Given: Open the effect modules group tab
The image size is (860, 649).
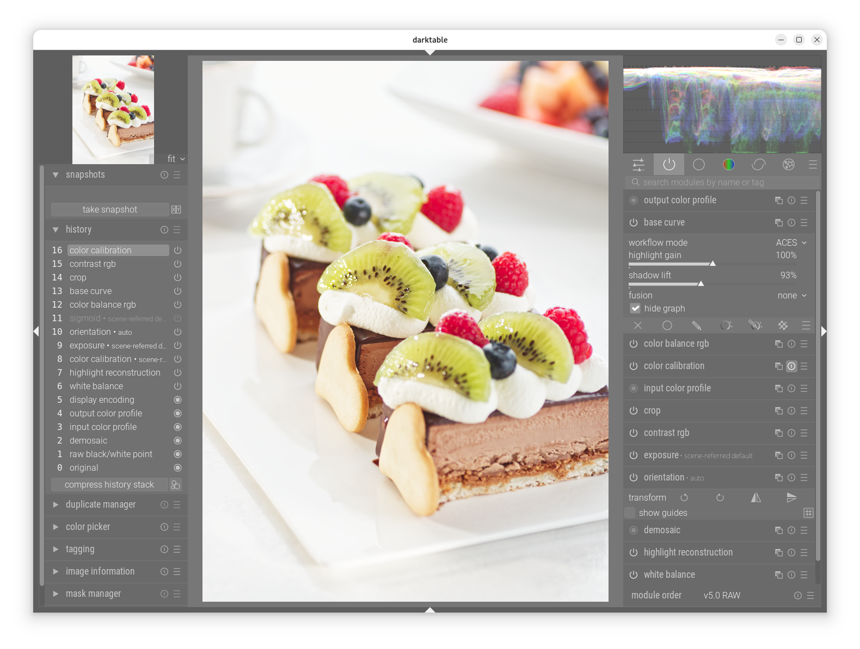Looking at the screenshot, I should point(789,165).
